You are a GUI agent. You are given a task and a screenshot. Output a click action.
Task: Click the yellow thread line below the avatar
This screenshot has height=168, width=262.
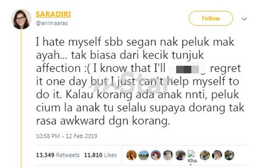pyautogui.click(x=21, y=98)
